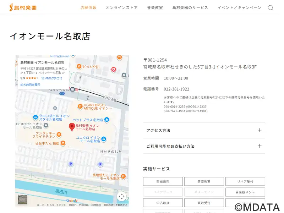Click the HEART BREAD ANTIQUE restaurant icon
Viewport: 284px width, 213px height.
tap(81, 106)
